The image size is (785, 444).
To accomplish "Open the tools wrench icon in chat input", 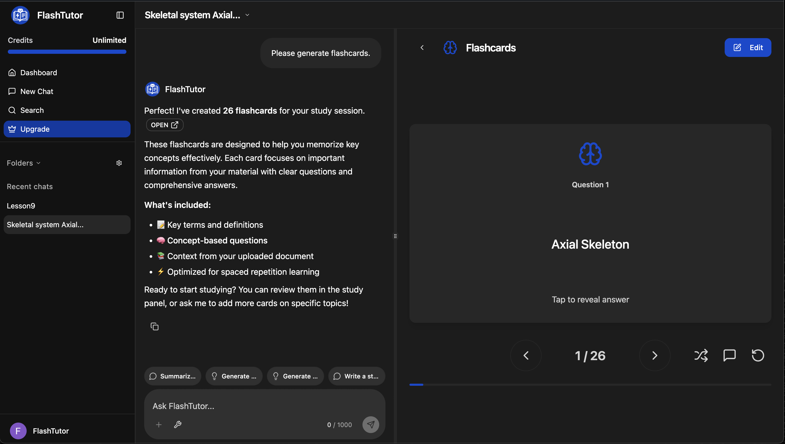I will click(177, 424).
